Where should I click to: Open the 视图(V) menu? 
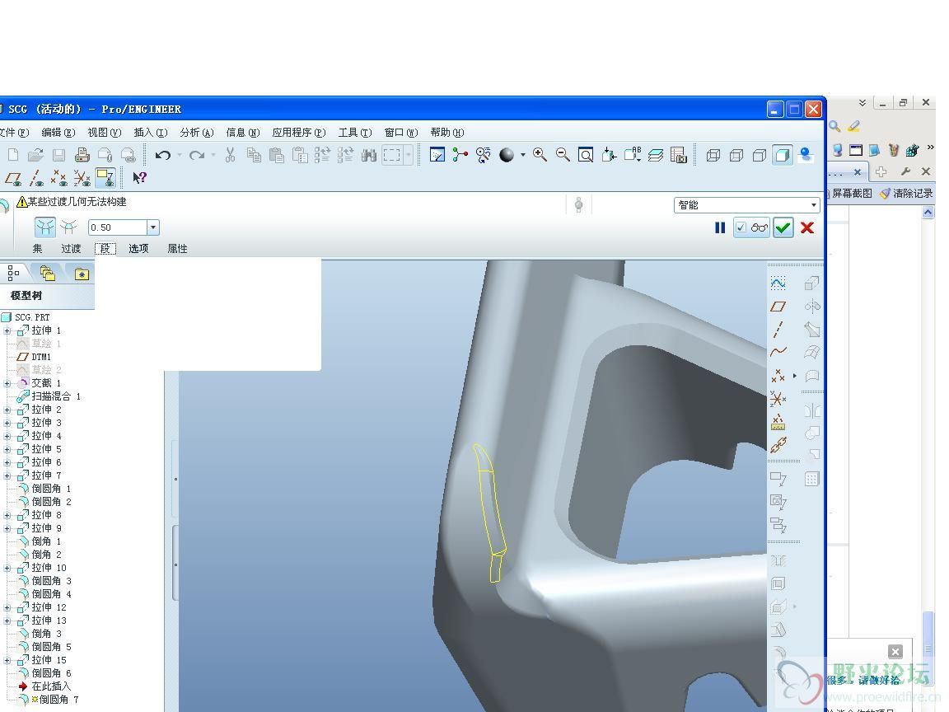click(x=104, y=133)
